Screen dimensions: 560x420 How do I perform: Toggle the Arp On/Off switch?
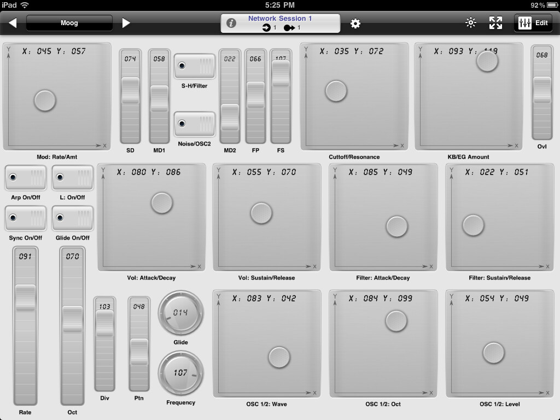(25, 177)
